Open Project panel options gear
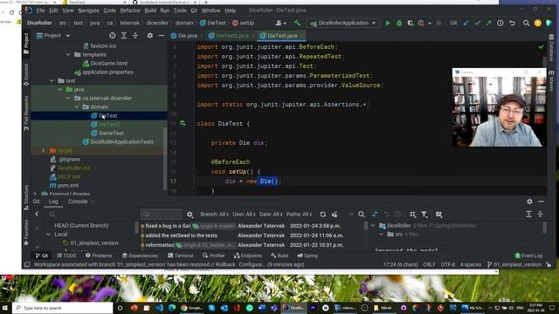Screen dimensions: 559x314 (150, 36)
